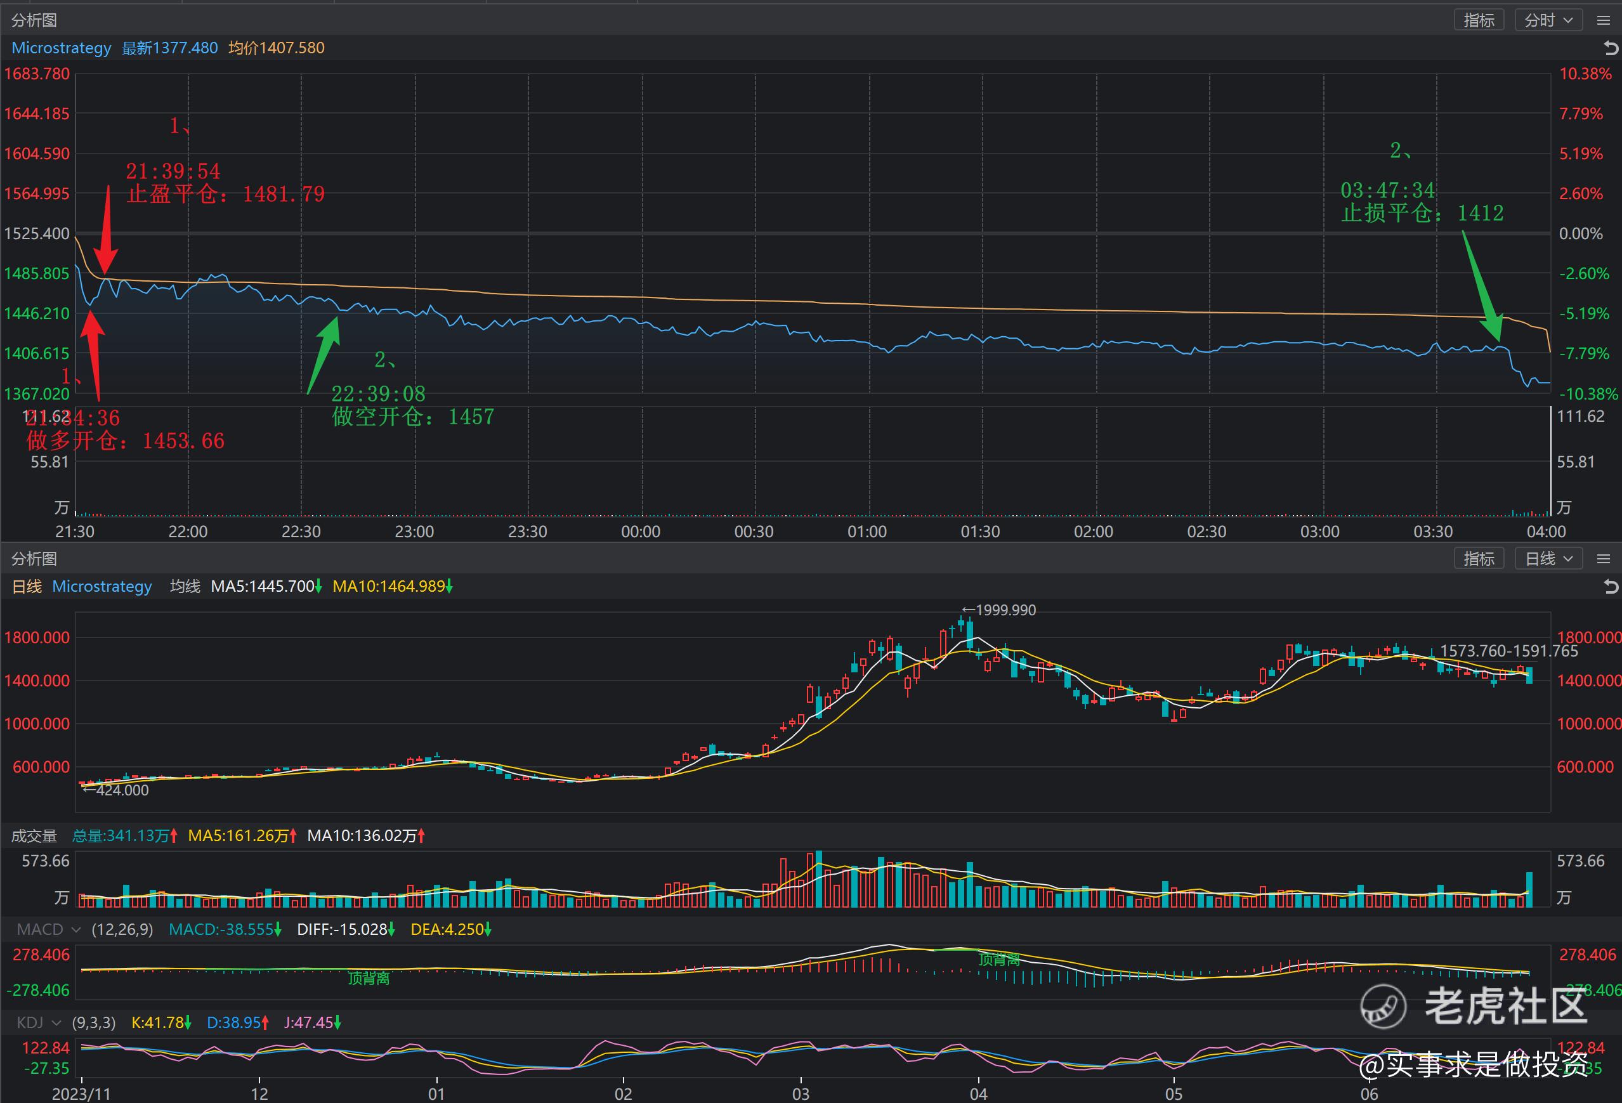Click the K:41.78 KDJ value
Image resolution: width=1622 pixels, height=1103 pixels.
161,1023
